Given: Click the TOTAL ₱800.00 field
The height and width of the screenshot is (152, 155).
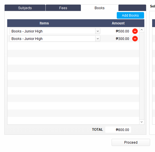Looking at the screenshot, I should (x=118, y=130).
